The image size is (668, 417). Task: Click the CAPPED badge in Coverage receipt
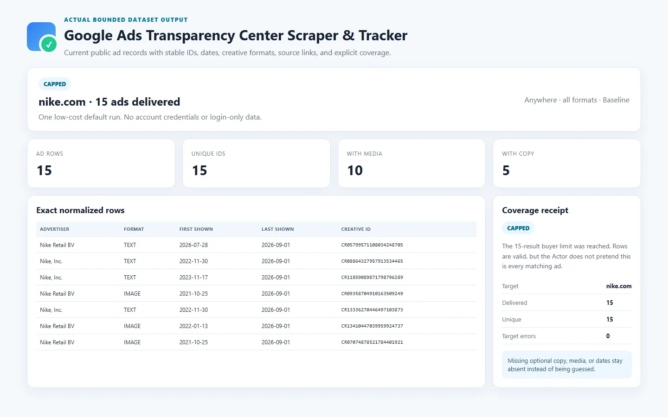point(518,228)
